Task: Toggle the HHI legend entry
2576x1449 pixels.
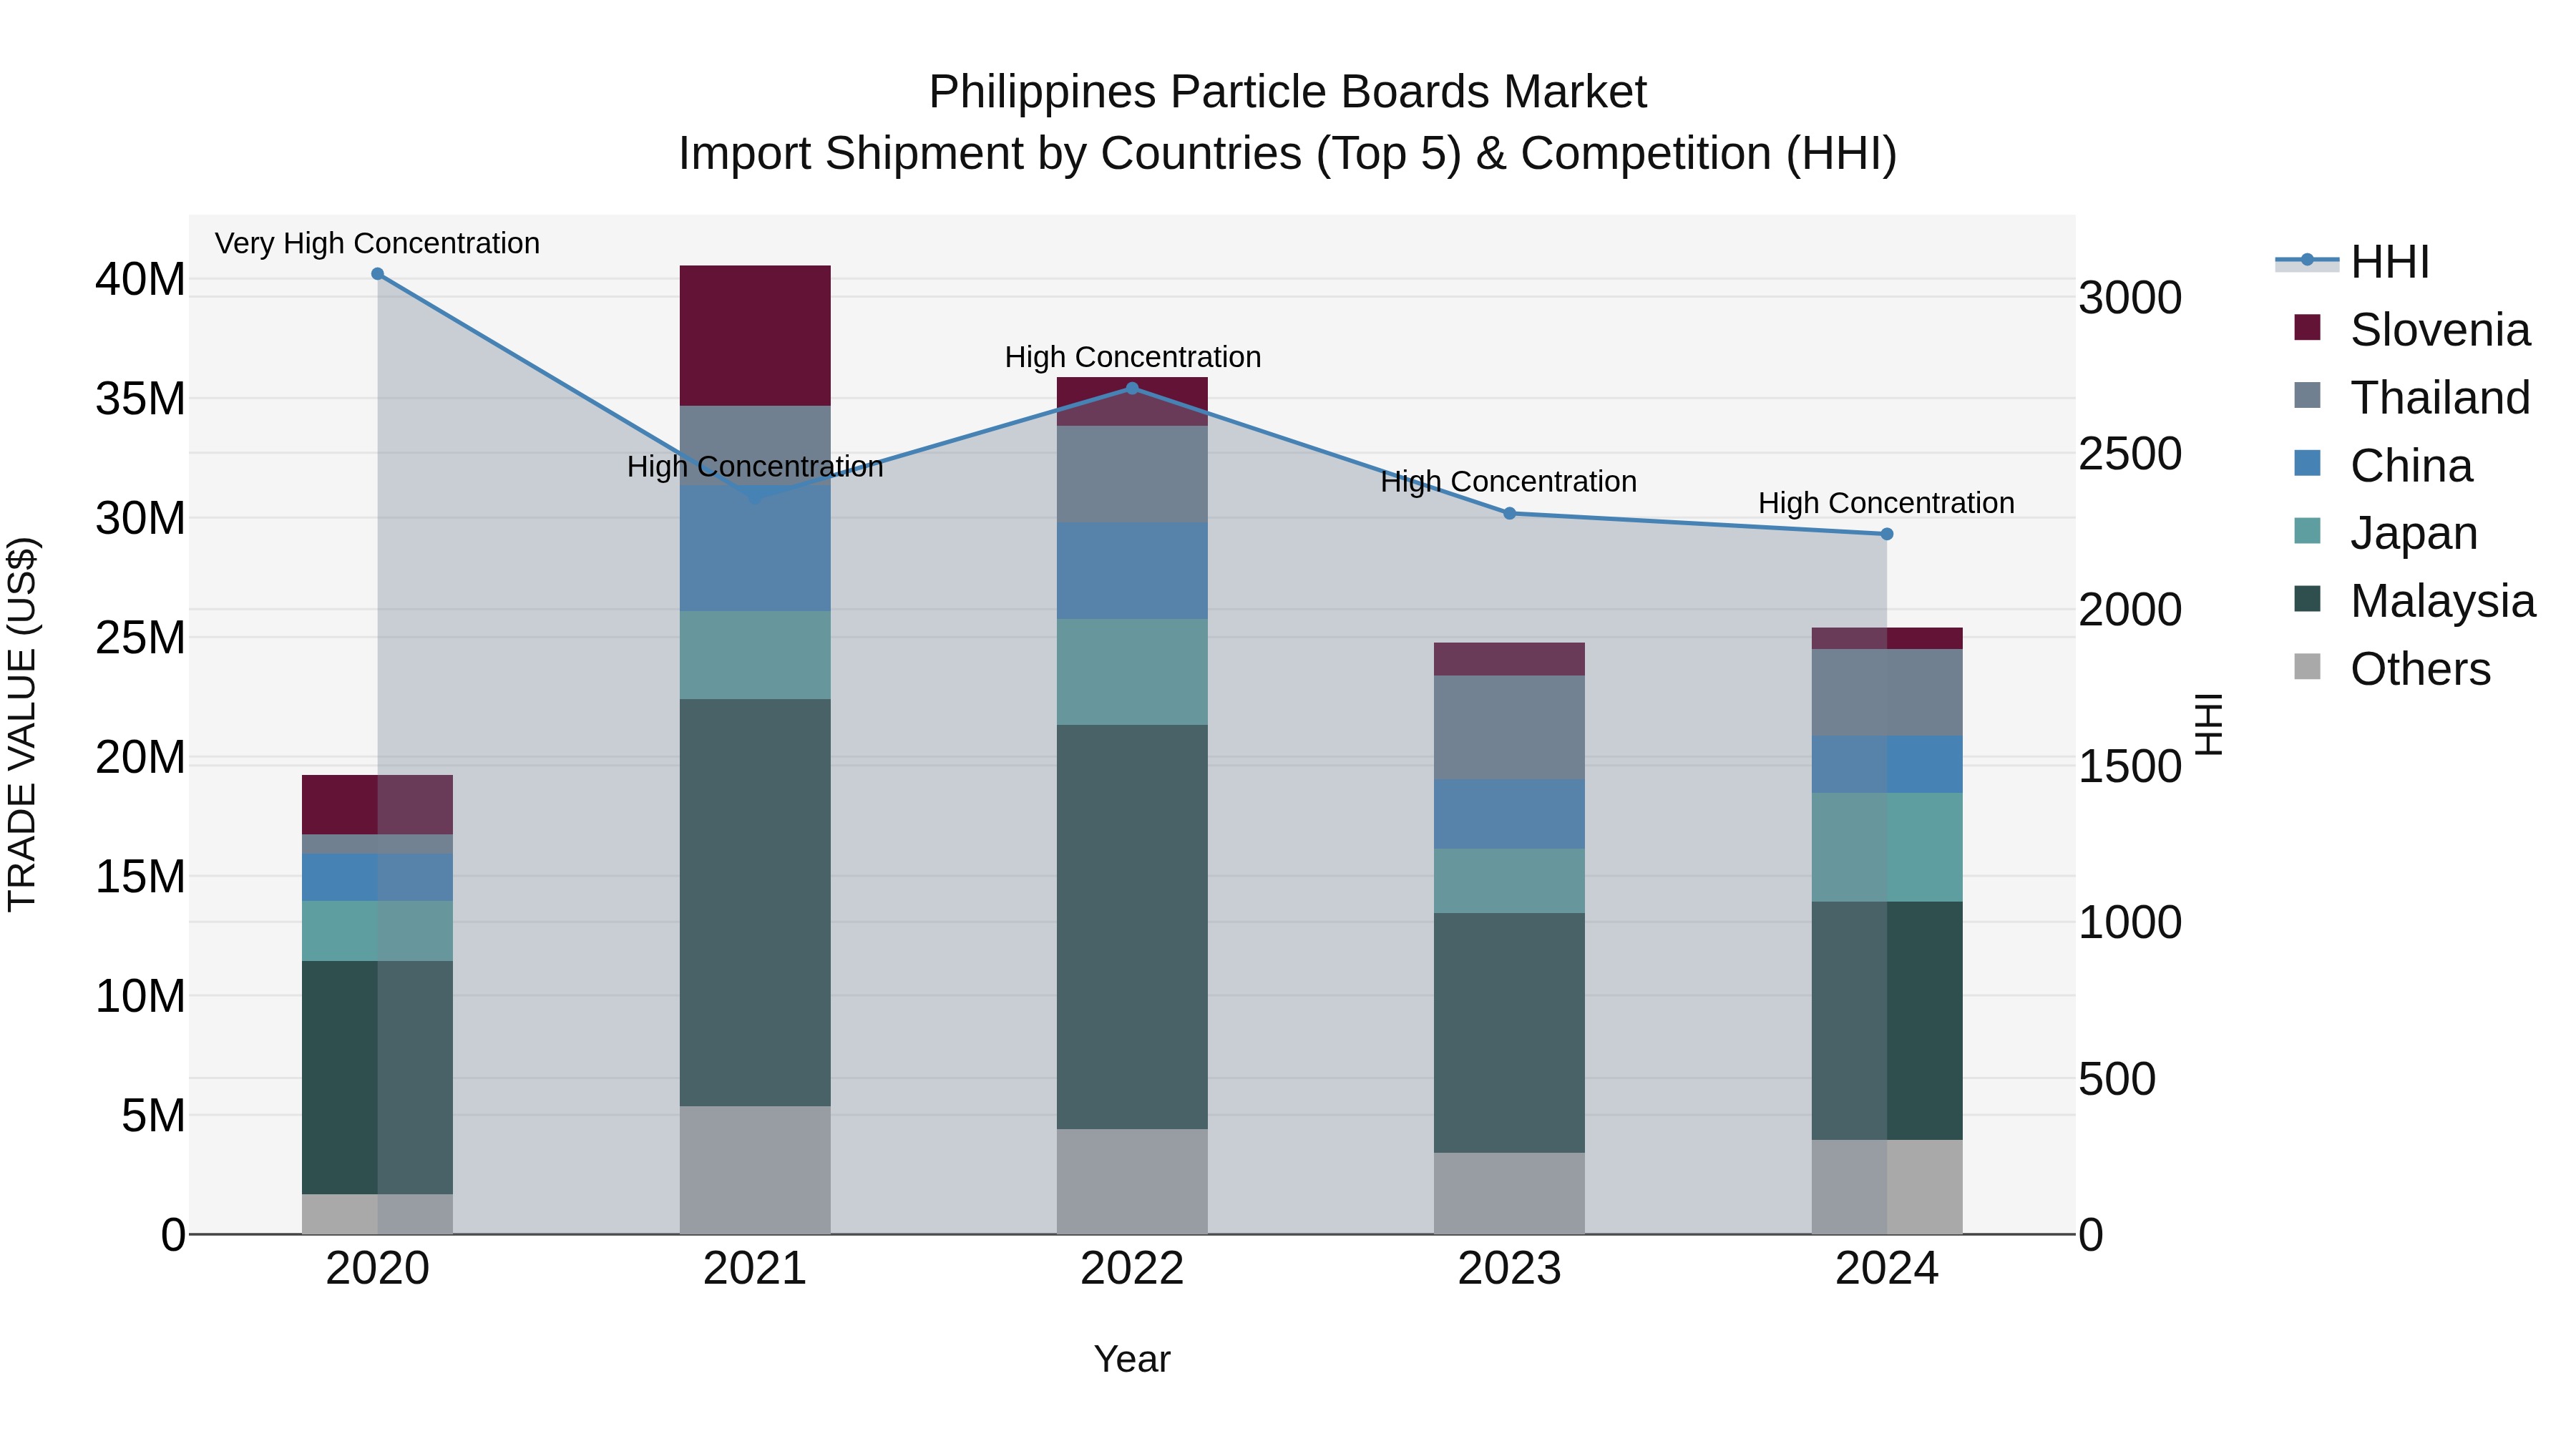Action: [x=2352, y=262]
